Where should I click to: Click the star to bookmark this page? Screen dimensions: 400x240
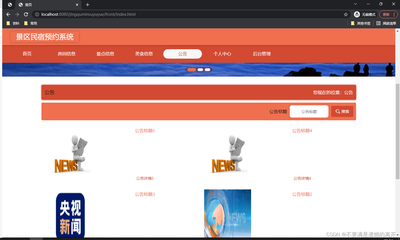[346, 14]
